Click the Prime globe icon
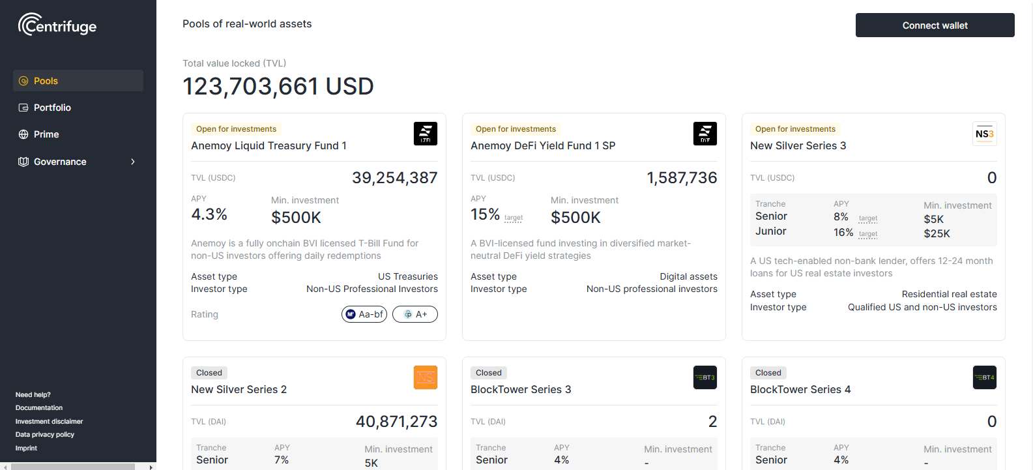This screenshot has height=470, width=1033. (23, 134)
